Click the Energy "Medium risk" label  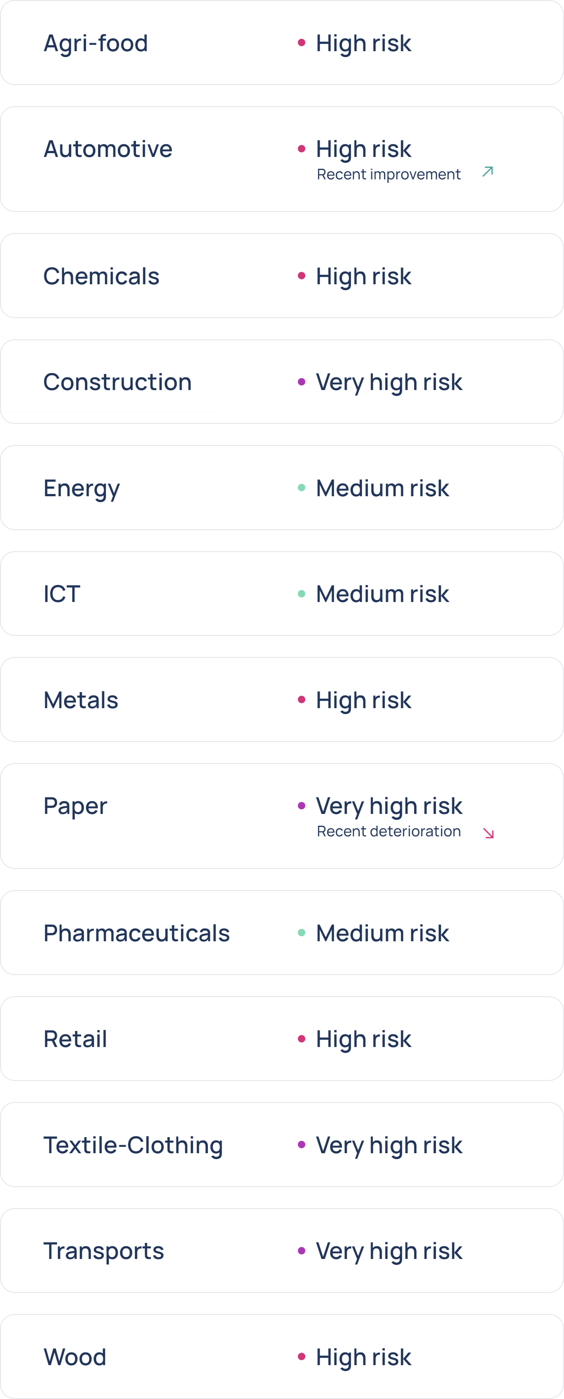coord(382,488)
